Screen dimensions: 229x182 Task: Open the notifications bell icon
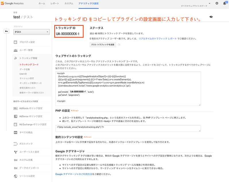click(225, 3)
